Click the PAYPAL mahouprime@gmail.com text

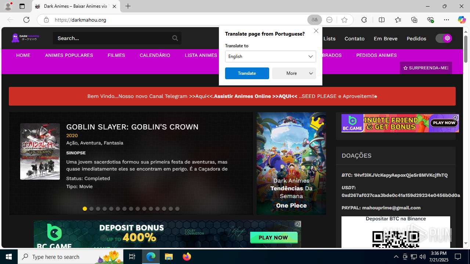pos(381,208)
